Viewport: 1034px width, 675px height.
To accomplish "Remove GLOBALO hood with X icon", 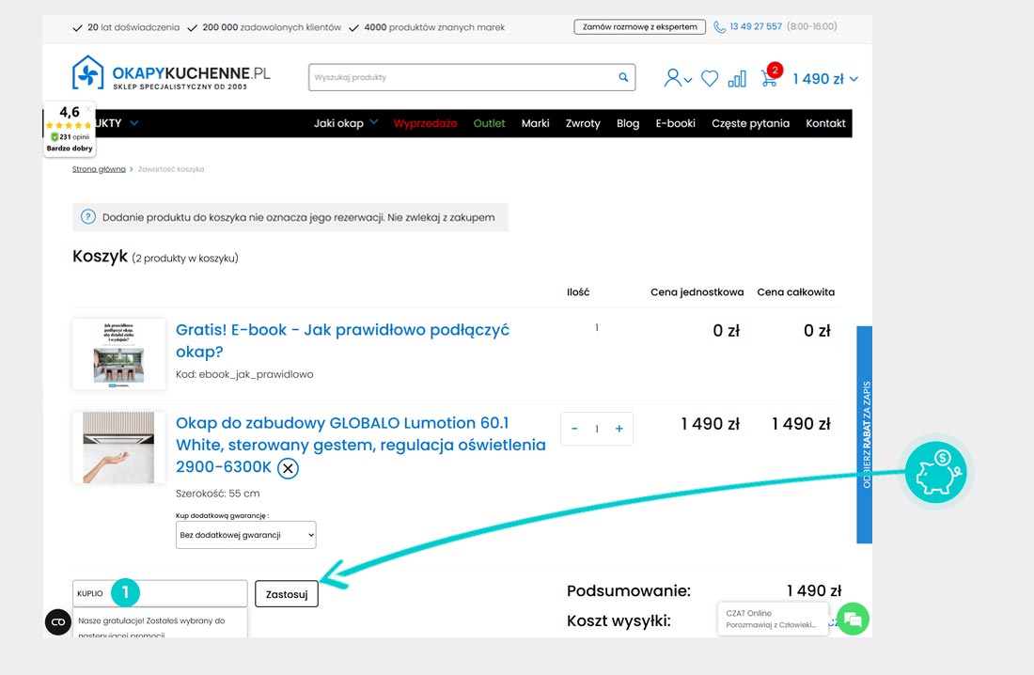I will point(288,468).
